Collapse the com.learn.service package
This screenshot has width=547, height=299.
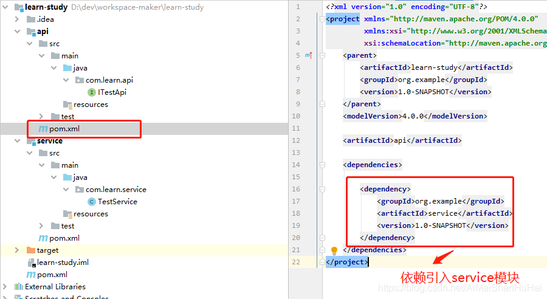66,190
